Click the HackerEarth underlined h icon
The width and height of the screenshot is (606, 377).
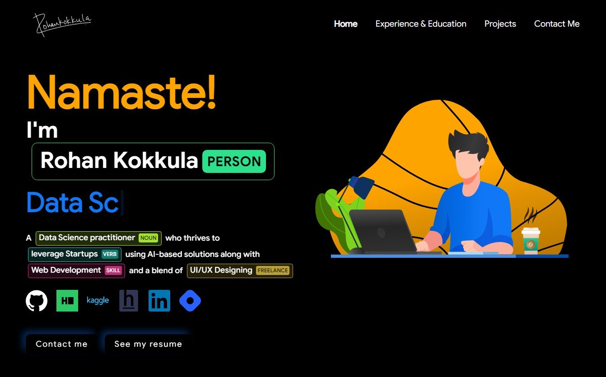coord(129,301)
